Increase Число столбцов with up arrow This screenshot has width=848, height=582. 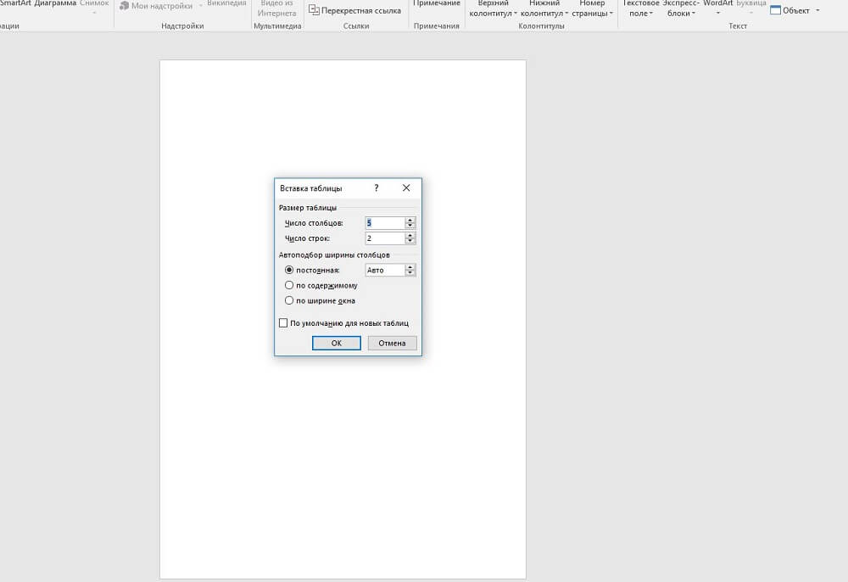coord(410,220)
